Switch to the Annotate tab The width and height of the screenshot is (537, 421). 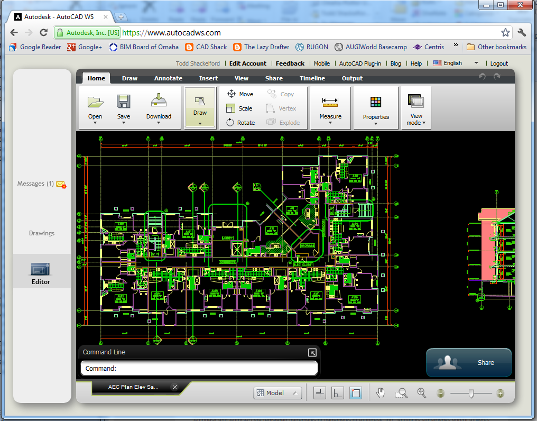click(x=168, y=78)
